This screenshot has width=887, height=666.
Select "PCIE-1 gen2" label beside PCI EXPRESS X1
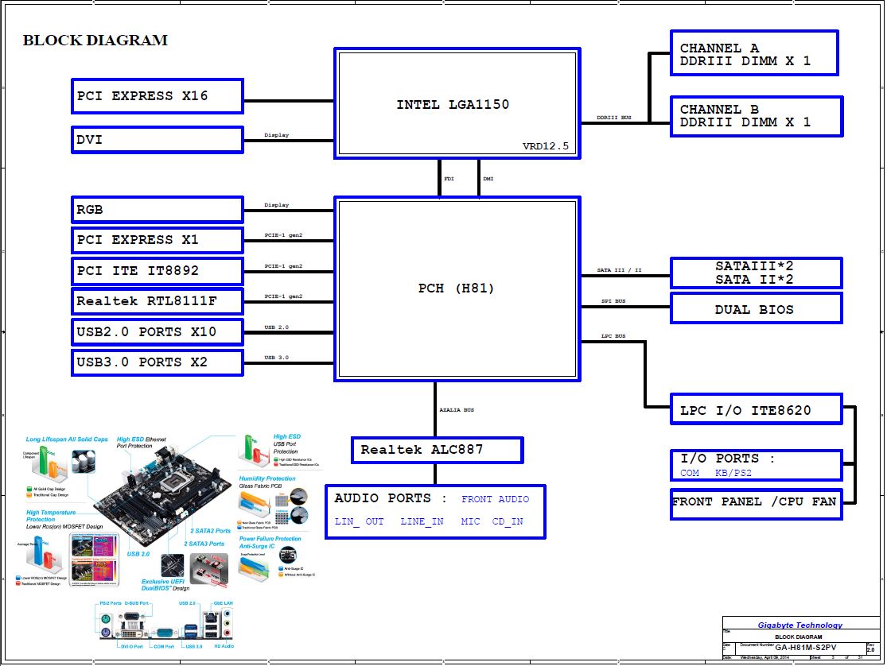[283, 235]
